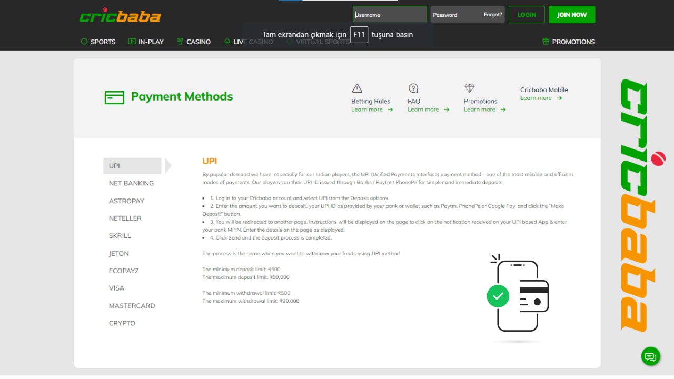Click the F11 key hint in overlay
Image resolution: width=674 pixels, height=379 pixels.
pos(359,35)
